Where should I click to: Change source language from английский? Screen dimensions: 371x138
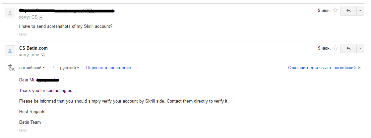(32, 68)
